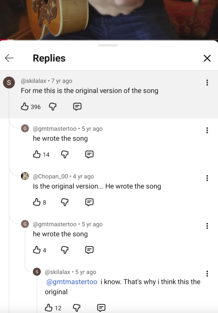This screenshot has height=313, width=218.
Task: Like the @gmtmastertoo reply with 4 likes
Action: tap(37, 250)
